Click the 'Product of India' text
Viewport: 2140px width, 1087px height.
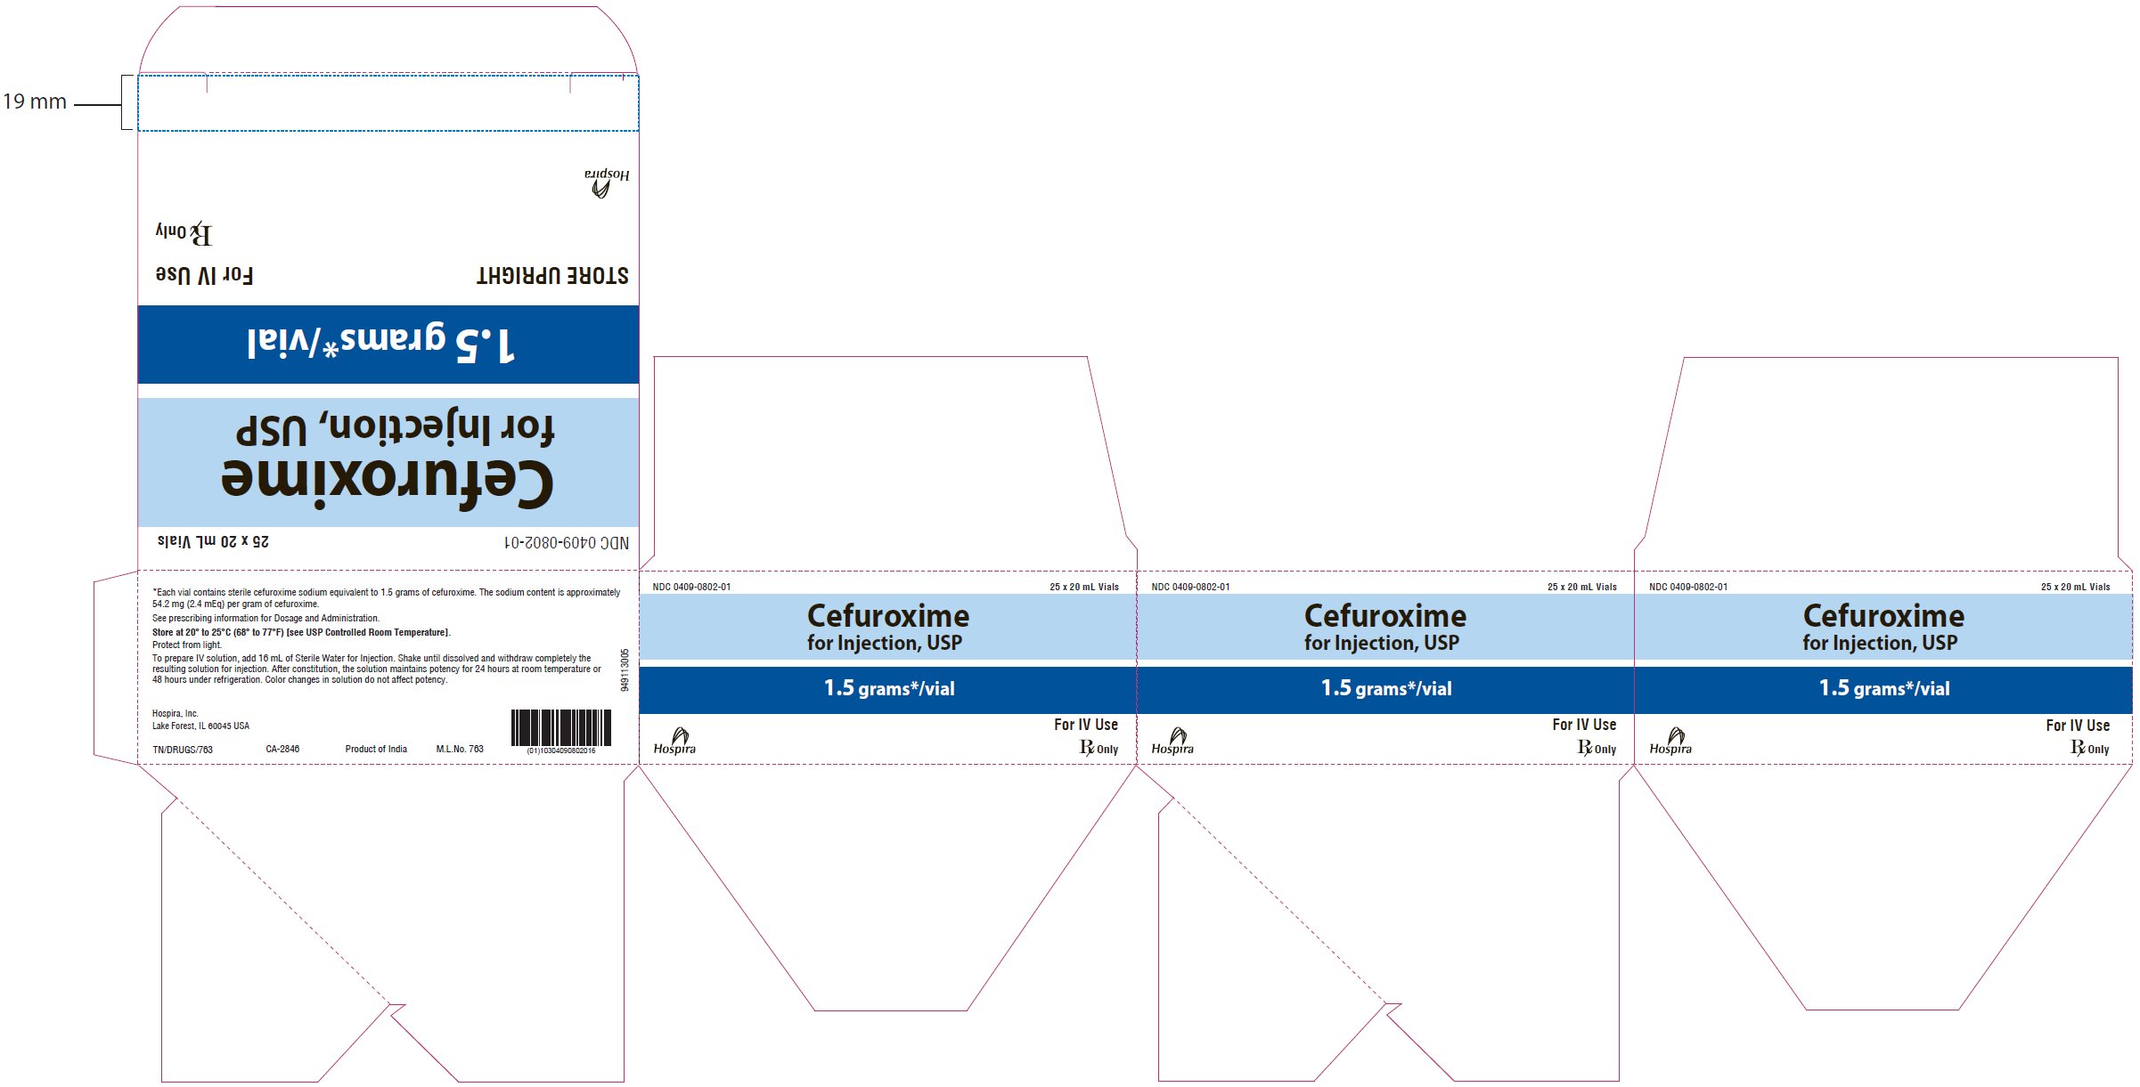(x=376, y=749)
